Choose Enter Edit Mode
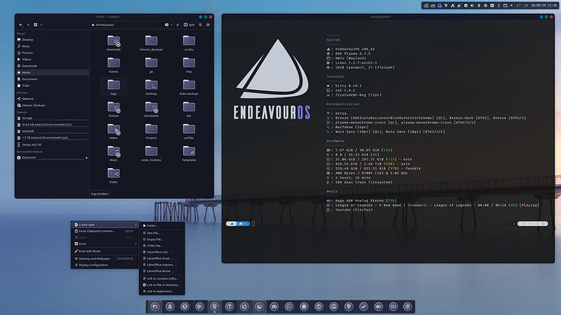 pos(105,251)
